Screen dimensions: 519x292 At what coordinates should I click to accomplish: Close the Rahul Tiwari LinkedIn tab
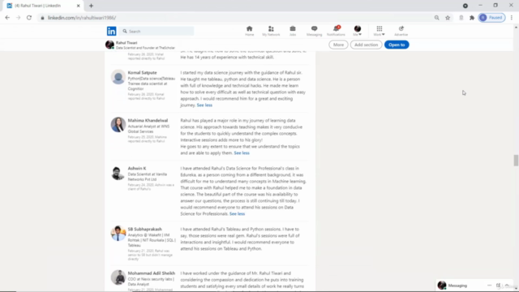pyautogui.click(x=79, y=6)
